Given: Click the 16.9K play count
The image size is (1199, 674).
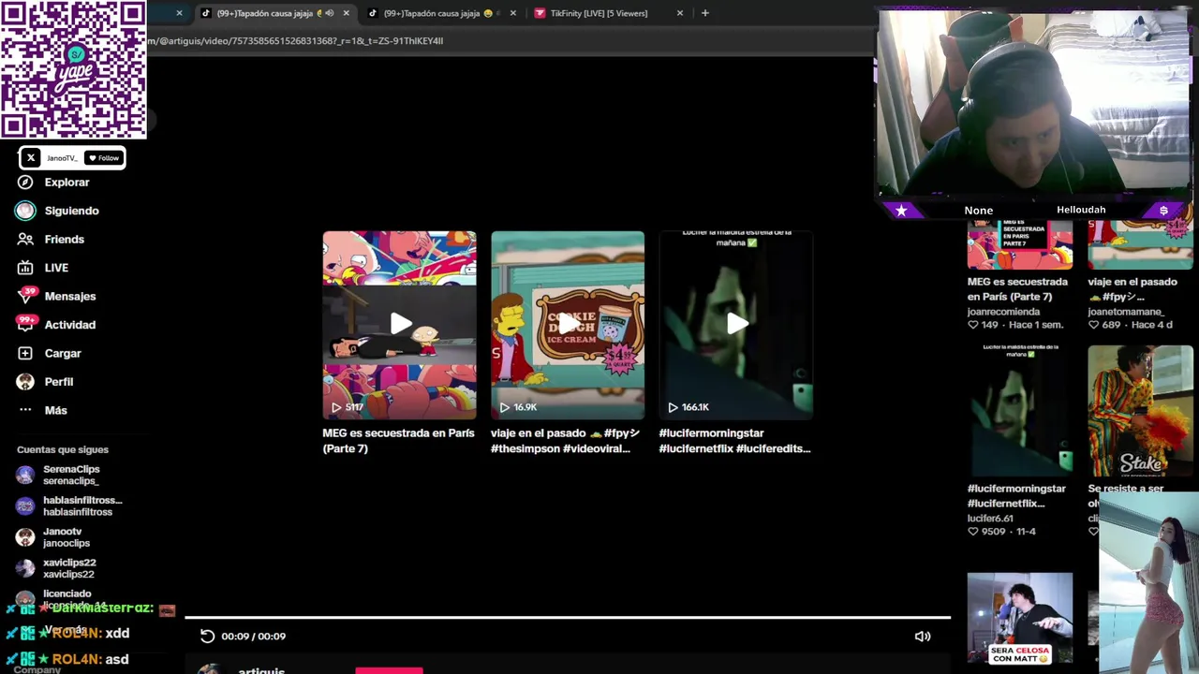Looking at the screenshot, I should [x=518, y=407].
